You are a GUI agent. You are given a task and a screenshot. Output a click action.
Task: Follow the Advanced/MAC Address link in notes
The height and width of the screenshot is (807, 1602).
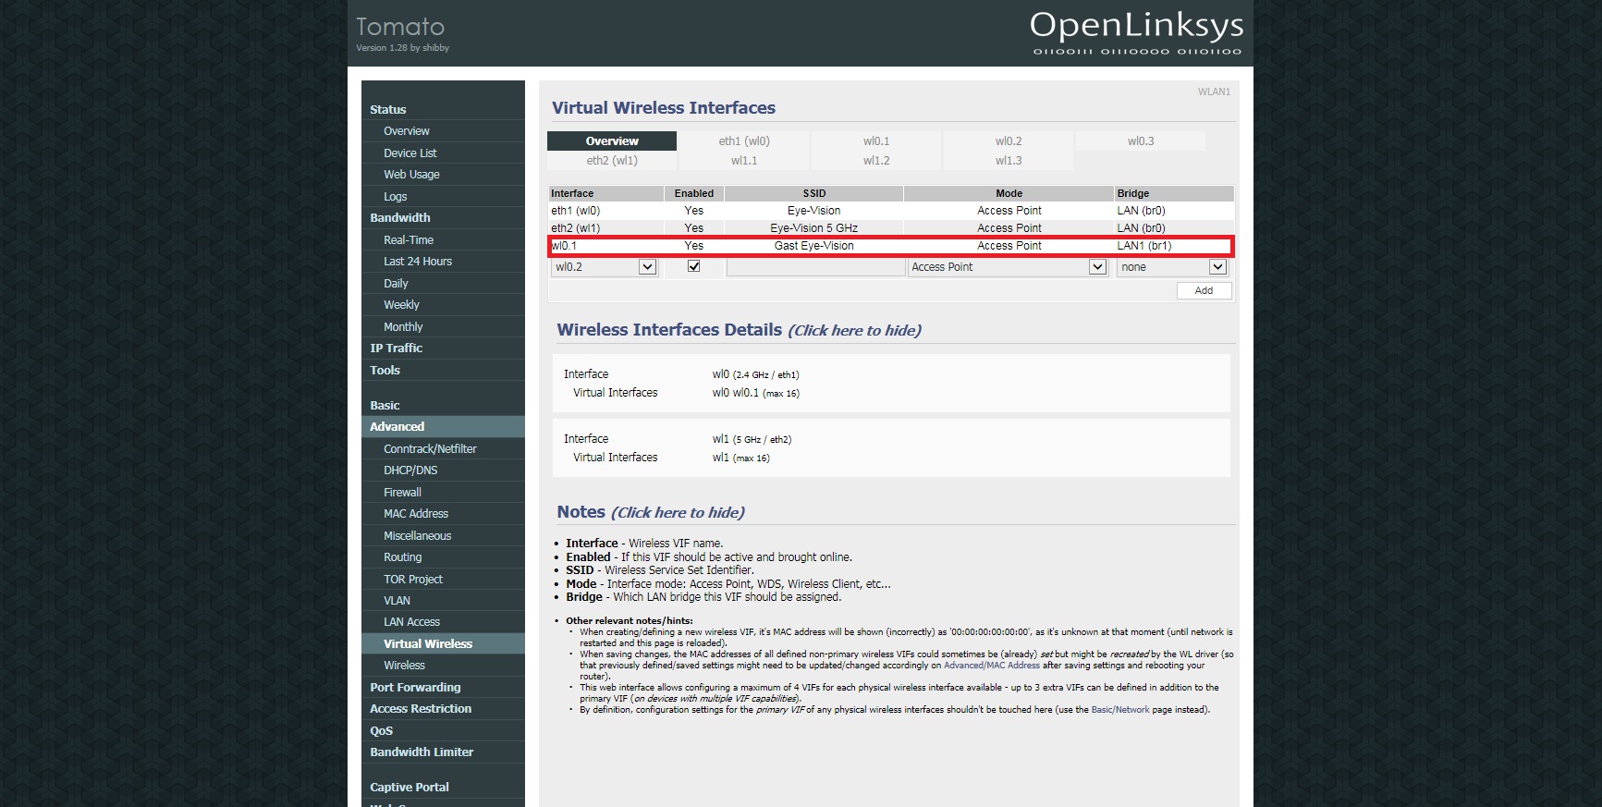pyautogui.click(x=991, y=666)
